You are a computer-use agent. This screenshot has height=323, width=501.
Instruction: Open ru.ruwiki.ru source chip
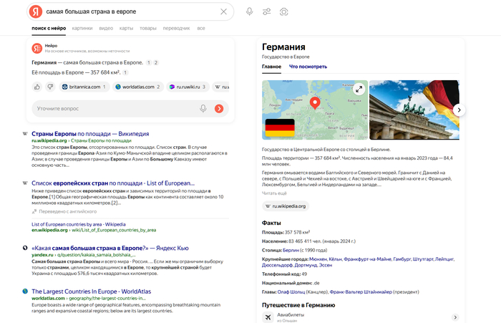coord(188,87)
